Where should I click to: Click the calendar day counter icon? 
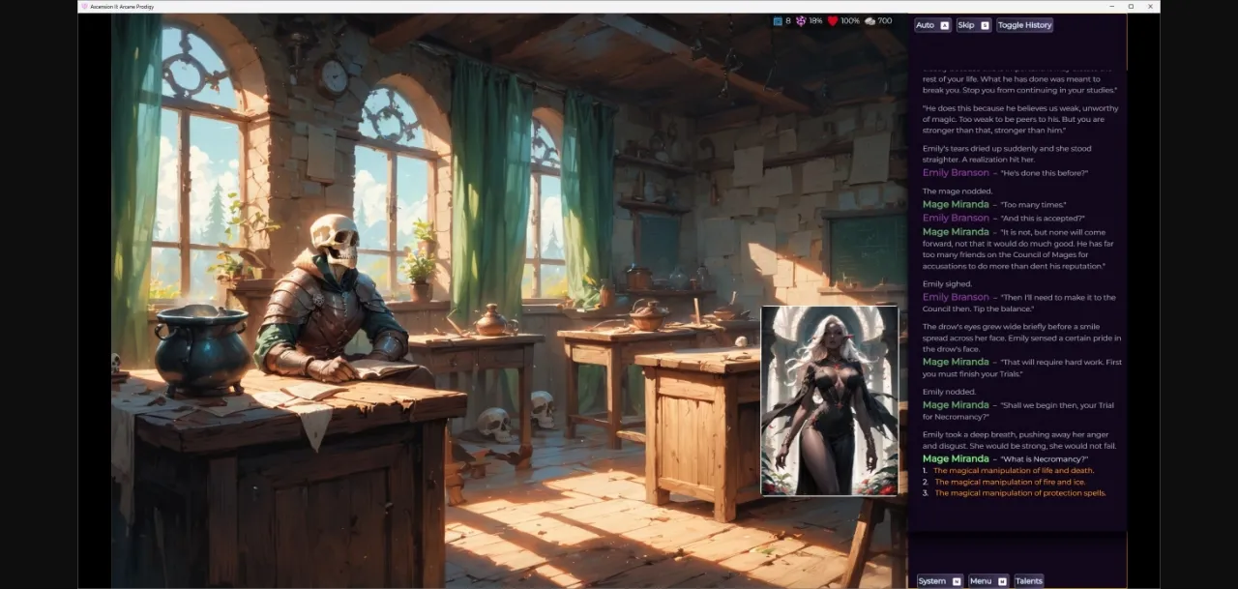778,20
